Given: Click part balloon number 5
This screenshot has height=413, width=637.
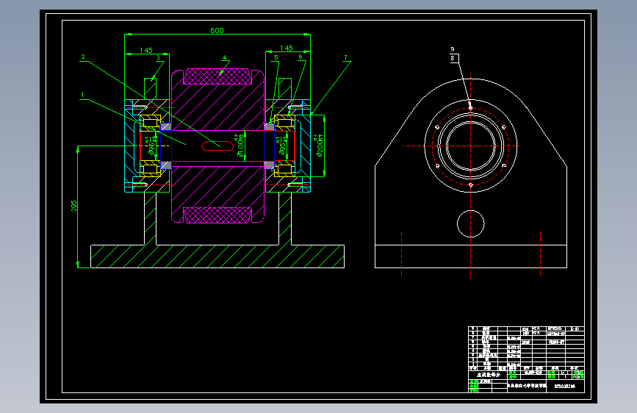Looking at the screenshot, I should 276,57.
